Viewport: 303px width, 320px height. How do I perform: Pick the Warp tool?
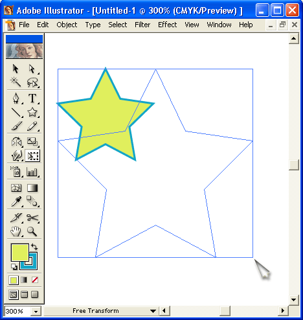click(16, 155)
